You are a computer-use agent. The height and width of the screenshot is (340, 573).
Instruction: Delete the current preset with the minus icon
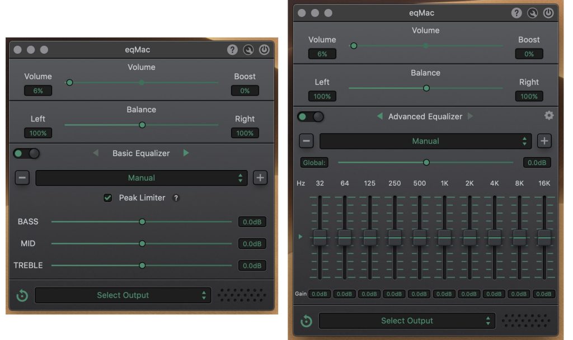pyautogui.click(x=21, y=177)
